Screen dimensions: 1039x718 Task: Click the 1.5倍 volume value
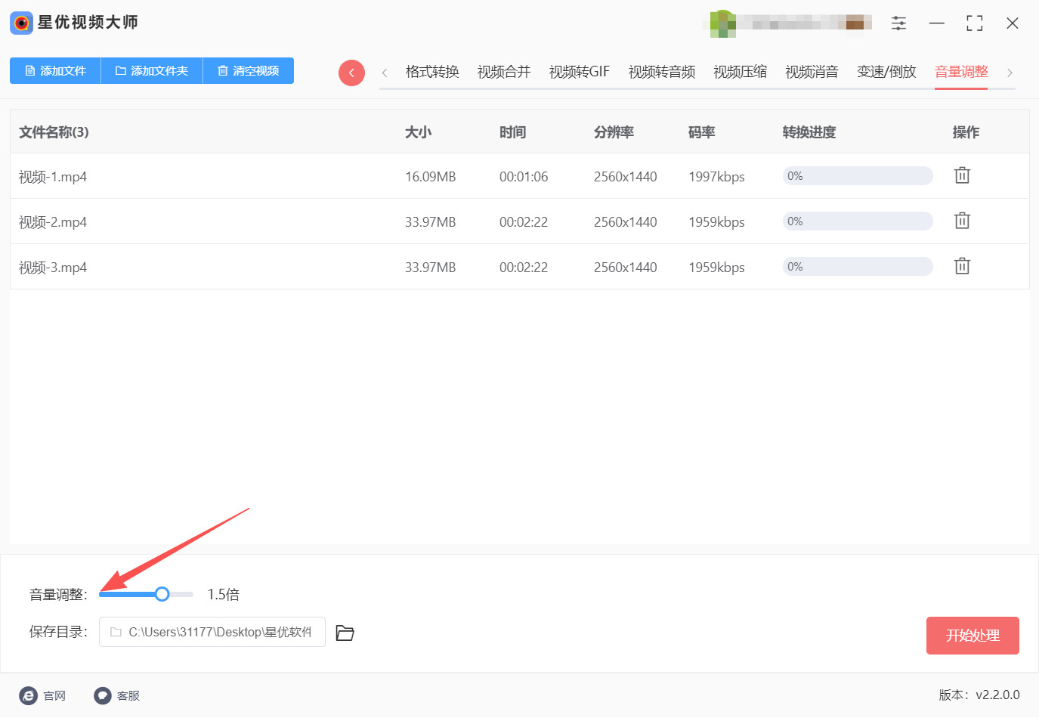pos(224,595)
